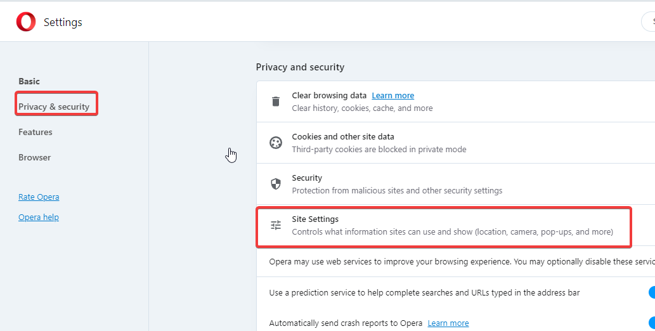Click the trash can icon for browsing data

276,101
